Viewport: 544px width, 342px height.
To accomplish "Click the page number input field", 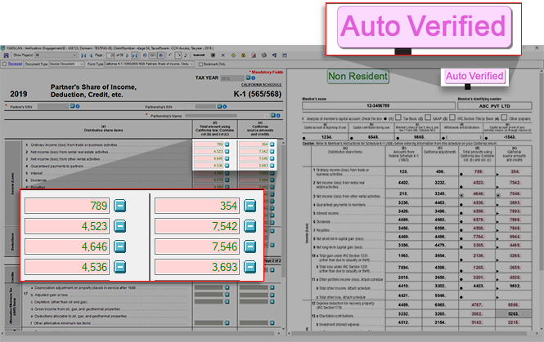I will pos(110,56).
